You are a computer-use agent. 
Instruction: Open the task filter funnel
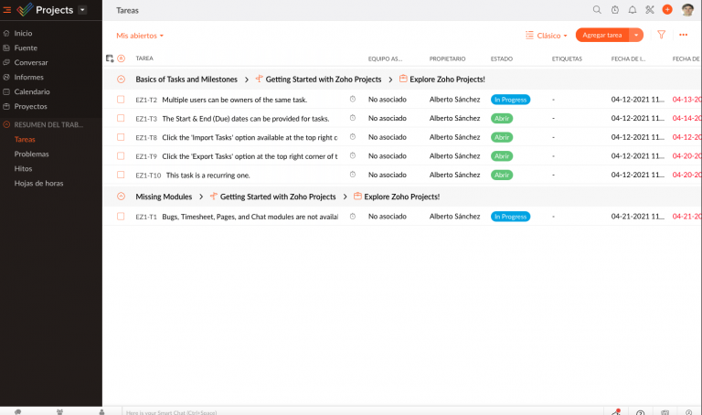coord(661,35)
